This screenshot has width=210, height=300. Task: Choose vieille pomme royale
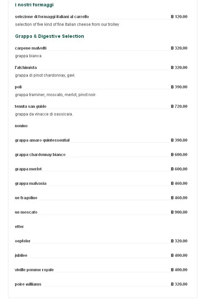pos(34,270)
